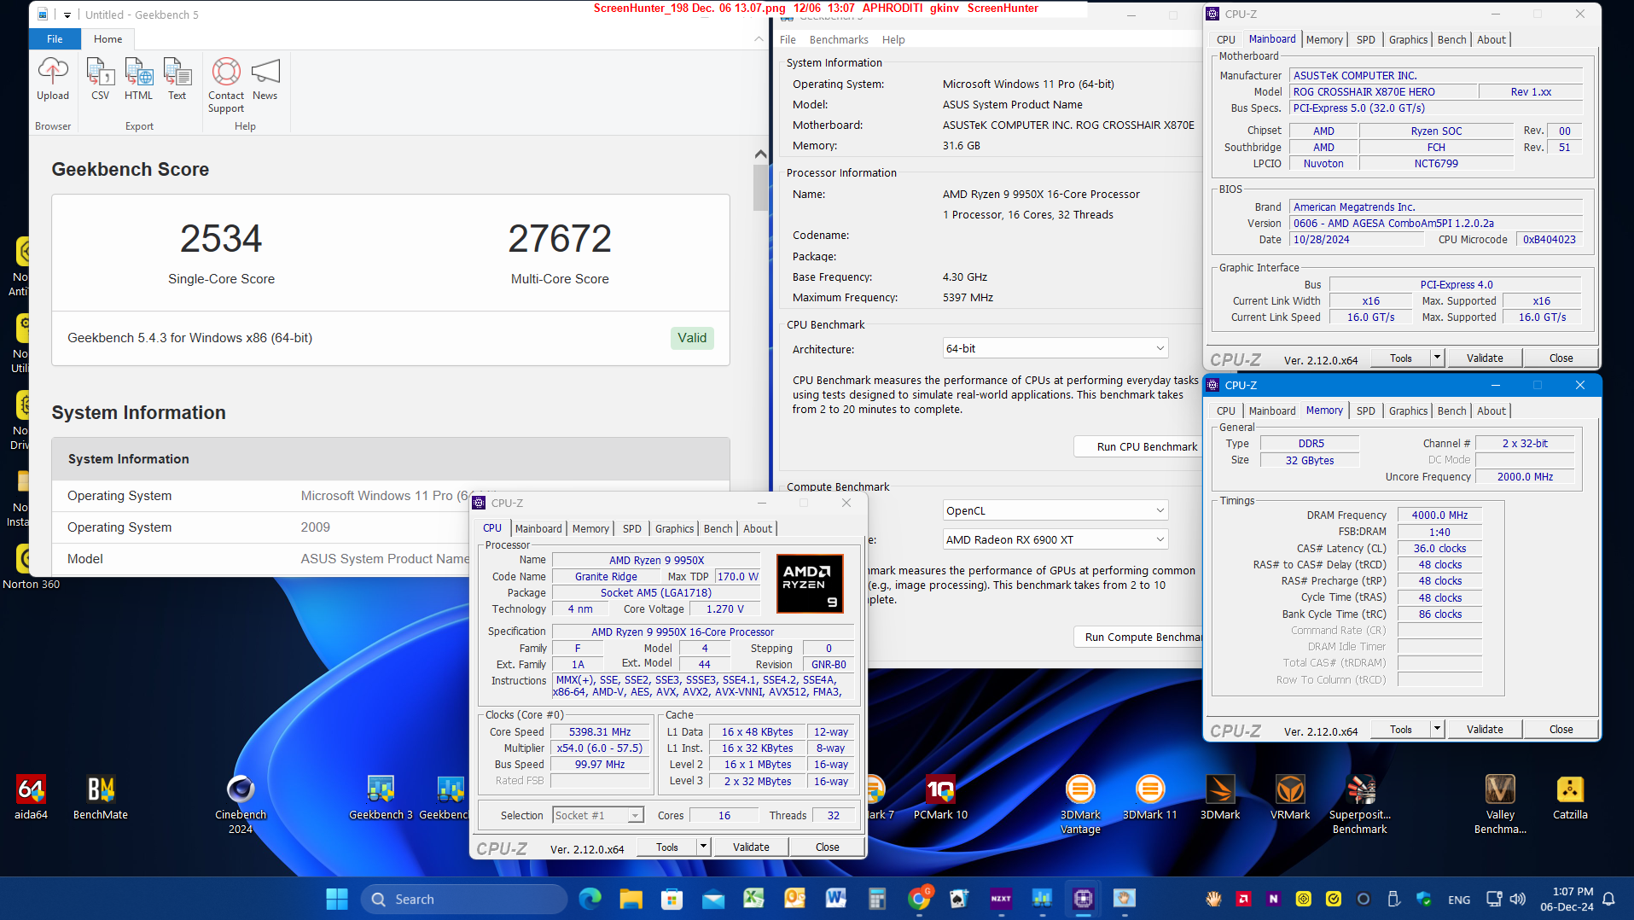Click Run Compute Benchmark button

point(1138,637)
